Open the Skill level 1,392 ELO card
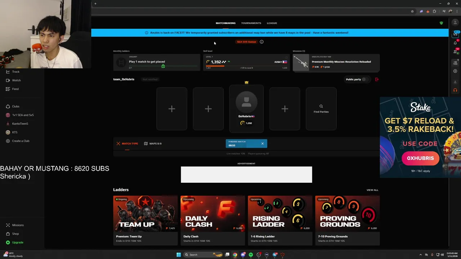 (x=246, y=62)
